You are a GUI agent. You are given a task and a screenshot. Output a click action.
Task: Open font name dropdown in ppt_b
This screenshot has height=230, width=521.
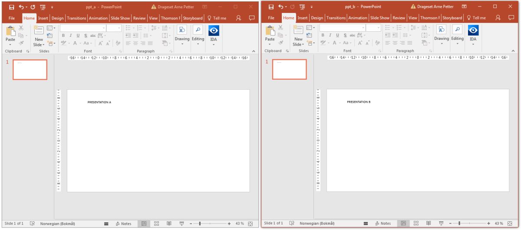click(x=363, y=28)
